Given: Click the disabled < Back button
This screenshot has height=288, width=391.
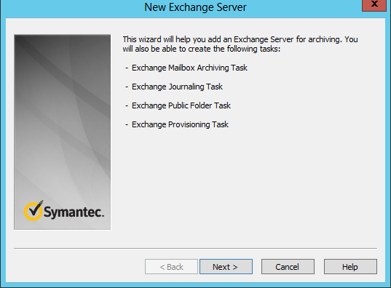Looking at the screenshot, I should click(x=171, y=267).
